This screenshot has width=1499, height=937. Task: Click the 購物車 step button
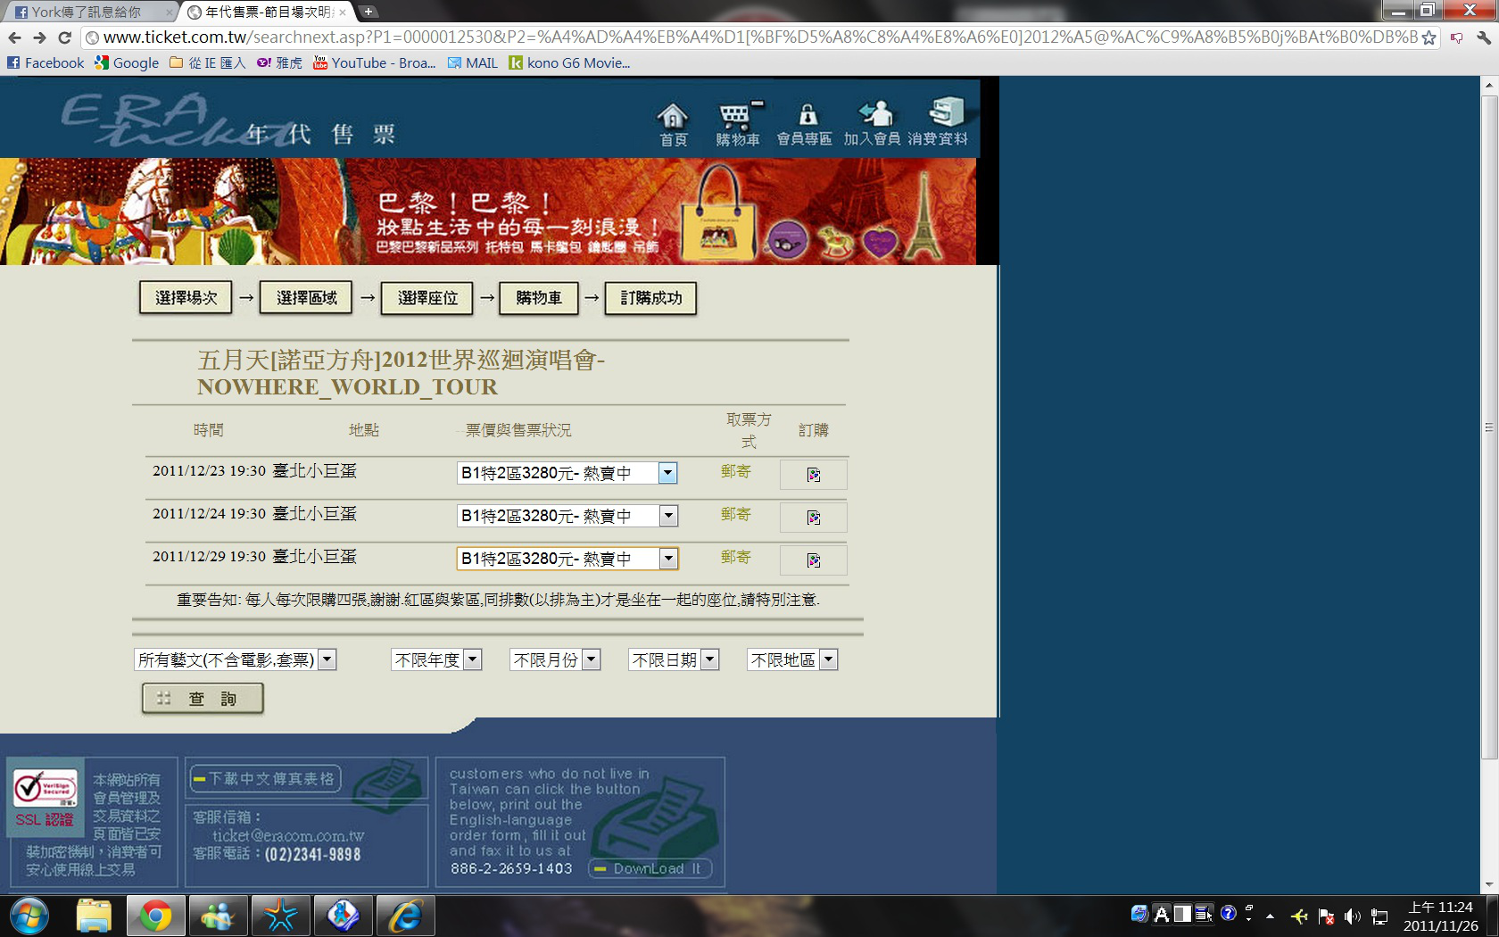click(539, 298)
